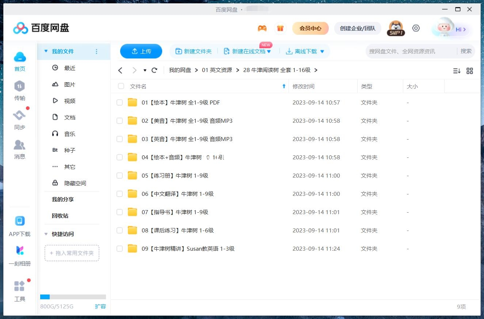
Task: Open the 工具 tools icon
Action: click(x=19, y=286)
